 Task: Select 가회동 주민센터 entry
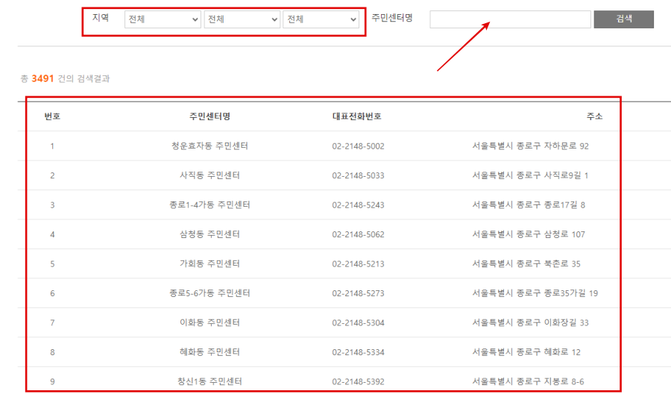(210, 264)
